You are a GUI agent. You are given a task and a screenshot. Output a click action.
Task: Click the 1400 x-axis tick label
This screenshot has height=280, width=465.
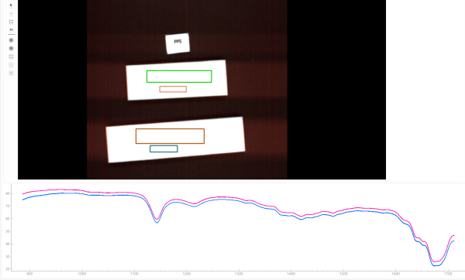291,274
